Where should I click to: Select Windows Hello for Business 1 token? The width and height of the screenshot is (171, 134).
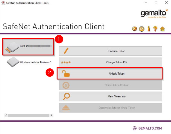point(29,62)
